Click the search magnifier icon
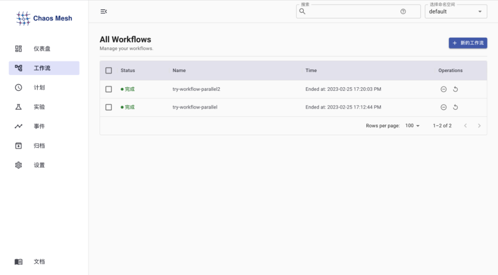Viewport: 498px width, 275px height. click(302, 12)
